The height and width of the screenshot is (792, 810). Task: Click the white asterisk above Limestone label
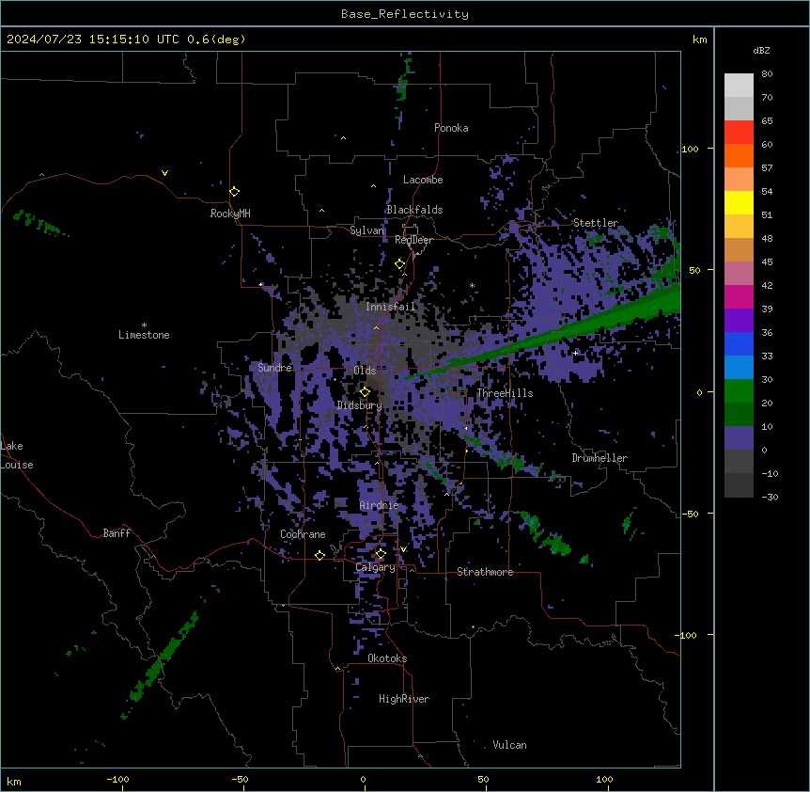(x=144, y=325)
